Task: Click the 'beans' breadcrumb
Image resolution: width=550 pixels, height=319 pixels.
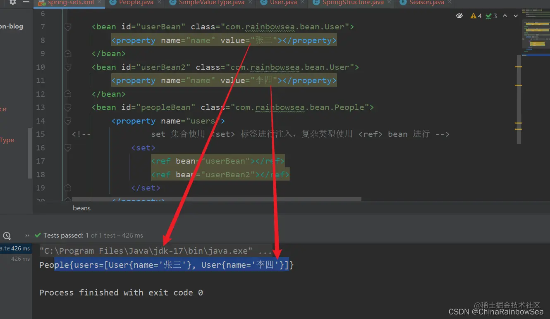Action: [81, 208]
